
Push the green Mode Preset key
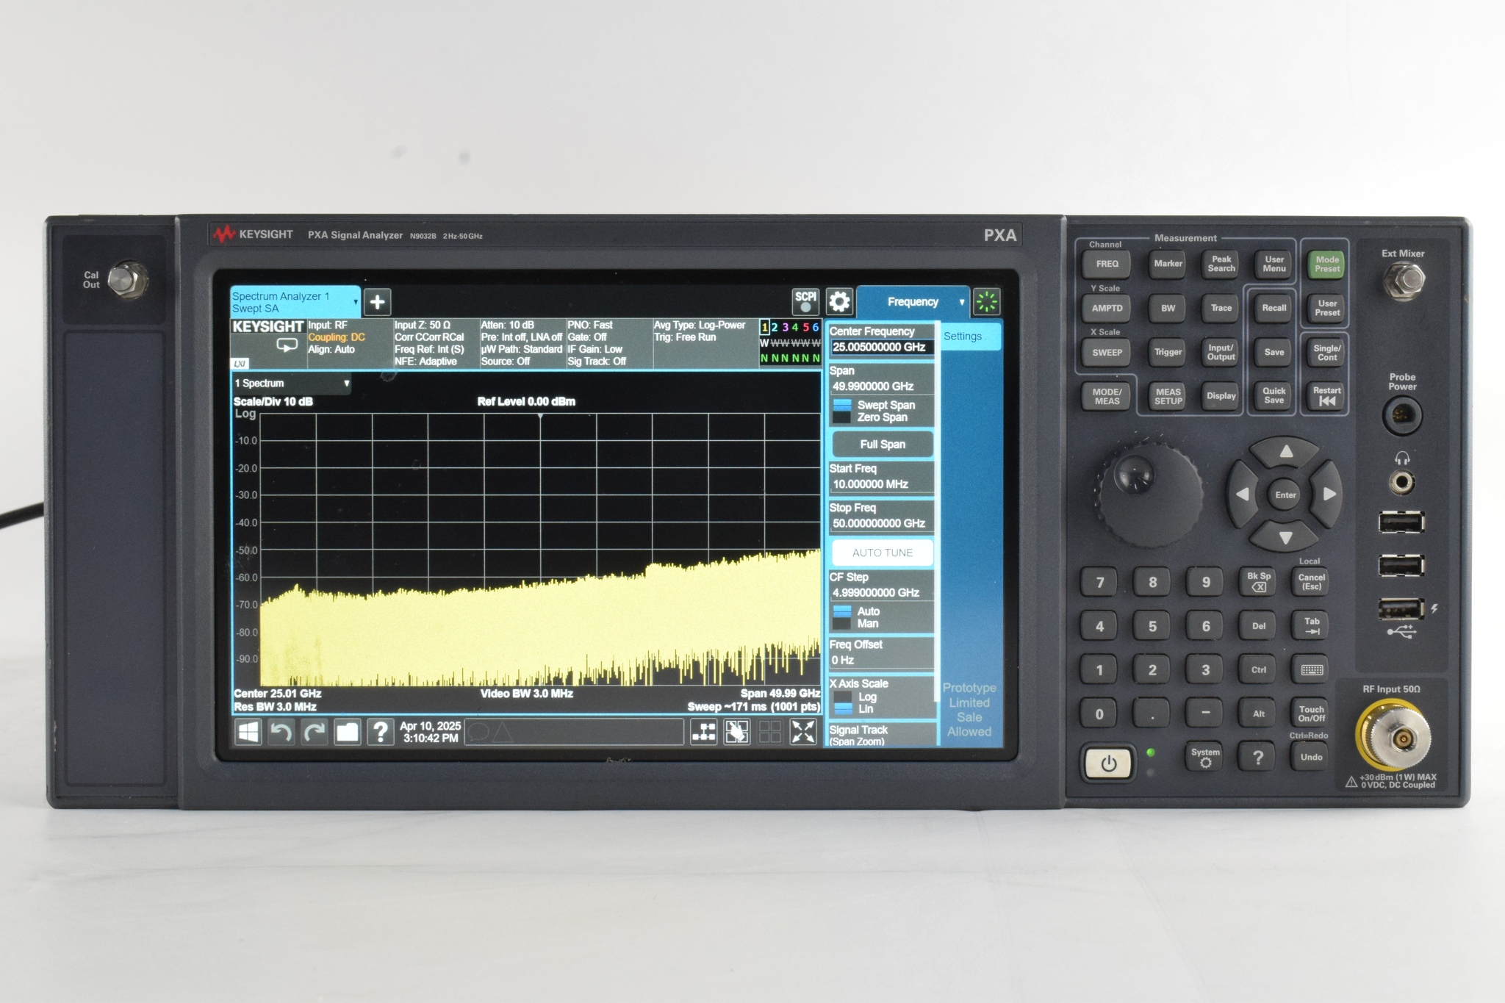point(1327,264)
